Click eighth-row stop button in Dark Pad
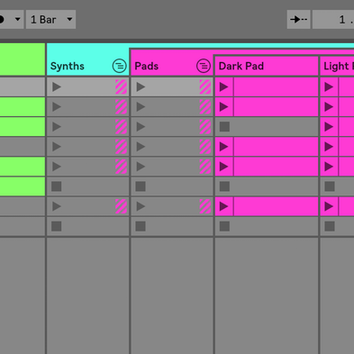354x354 pixels. click(x=224, y=226)
